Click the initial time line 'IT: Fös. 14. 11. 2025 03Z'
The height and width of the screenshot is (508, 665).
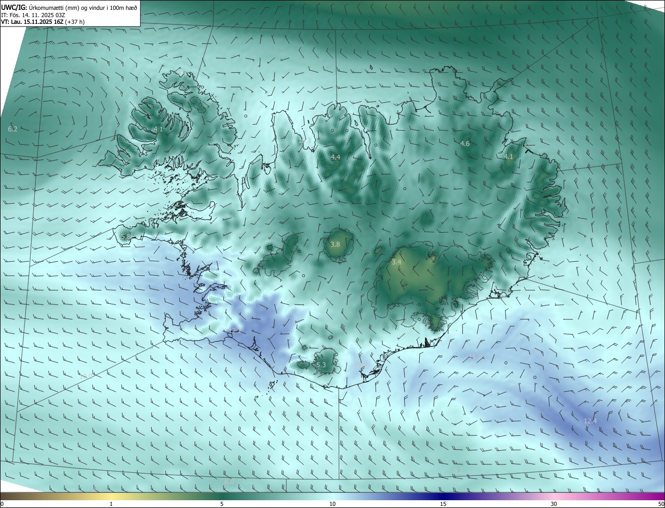[x=33, y=15]
